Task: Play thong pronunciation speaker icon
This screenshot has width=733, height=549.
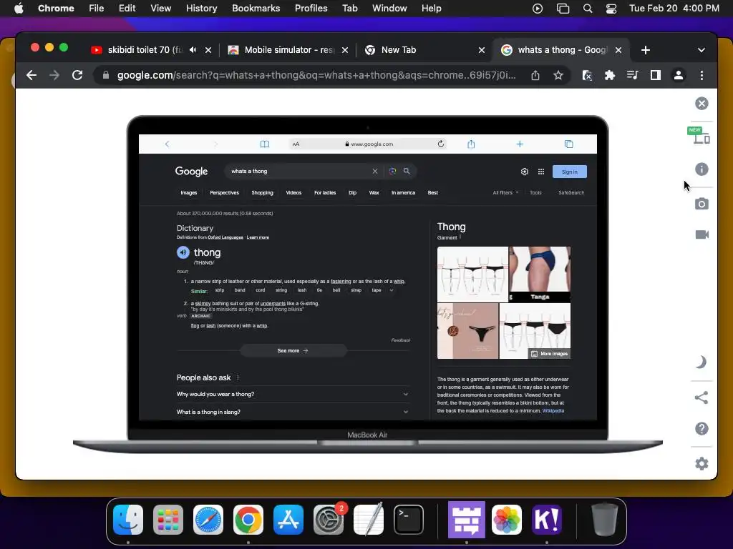Action: coord(183,252)
